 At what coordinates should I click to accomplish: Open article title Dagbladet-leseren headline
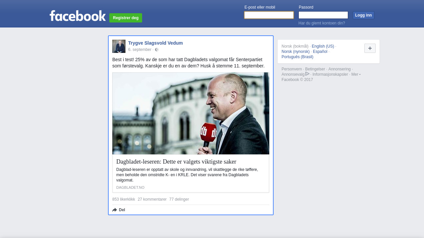pos(176,162)
